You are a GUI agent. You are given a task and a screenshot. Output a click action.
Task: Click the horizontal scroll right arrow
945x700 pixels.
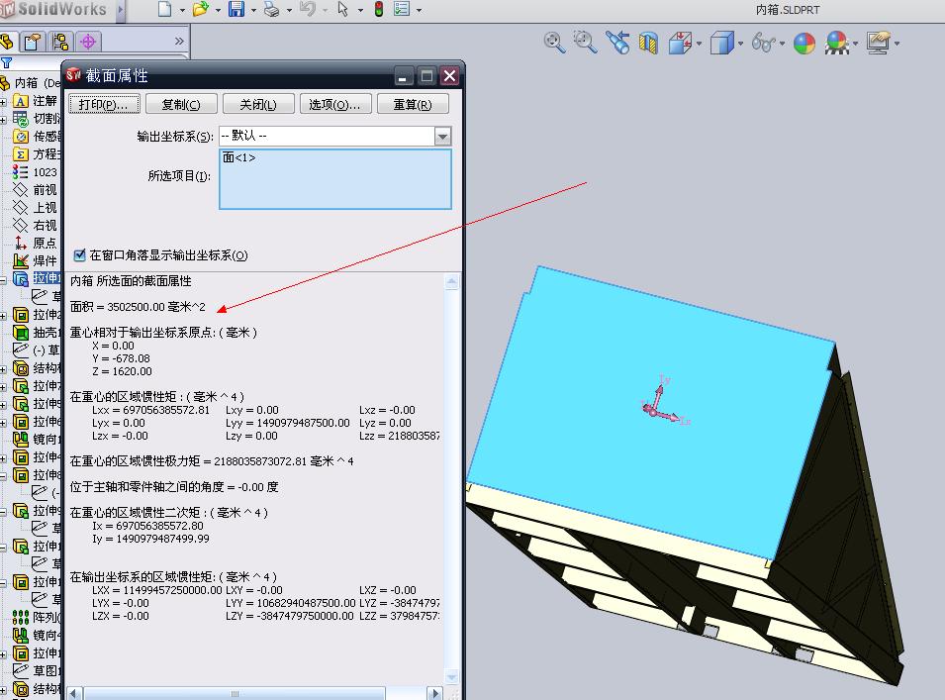[434, 693]
